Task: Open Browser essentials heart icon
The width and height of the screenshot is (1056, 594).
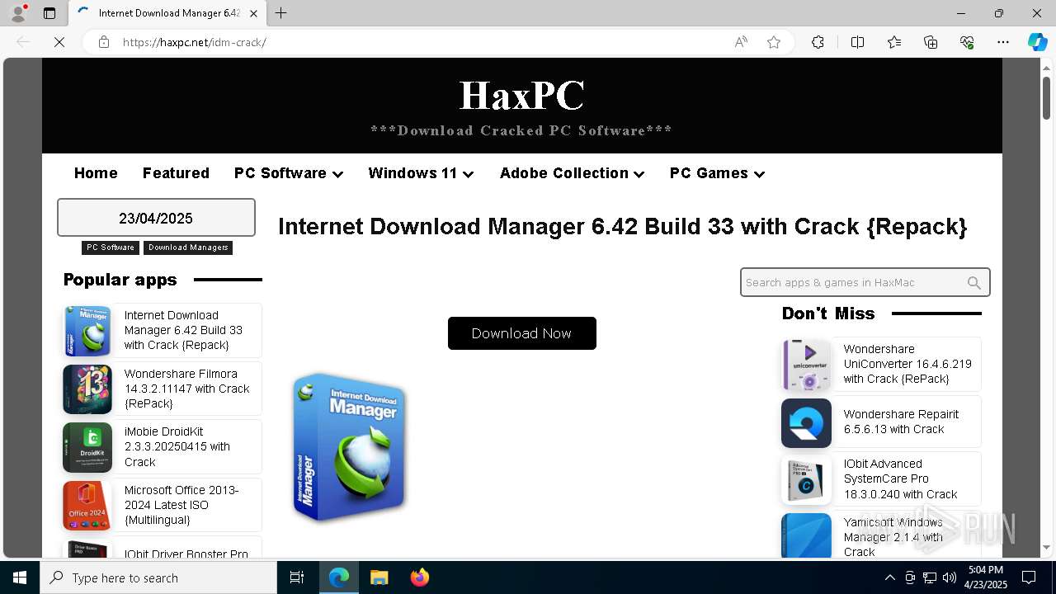Action: pyautogui.click(x=967, y=42)
